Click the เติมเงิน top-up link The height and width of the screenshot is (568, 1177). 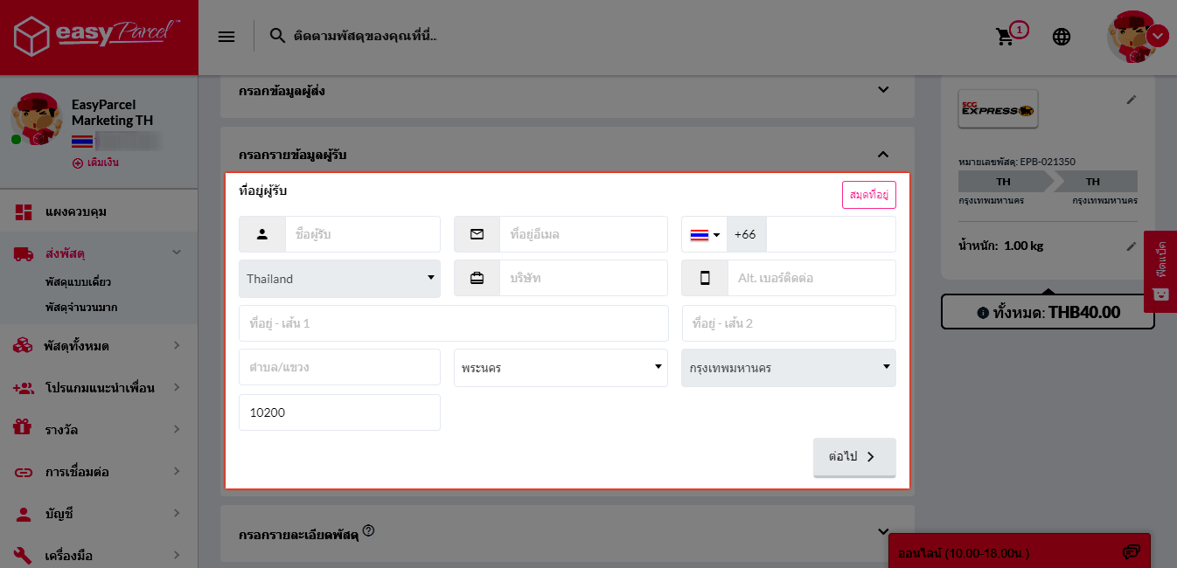pyautogui.click(x=95, y=163)
